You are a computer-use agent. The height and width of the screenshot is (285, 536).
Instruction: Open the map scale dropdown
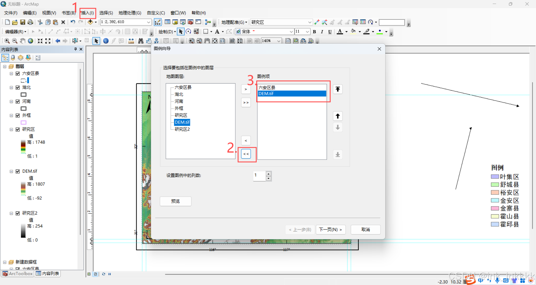coord(149,22)
